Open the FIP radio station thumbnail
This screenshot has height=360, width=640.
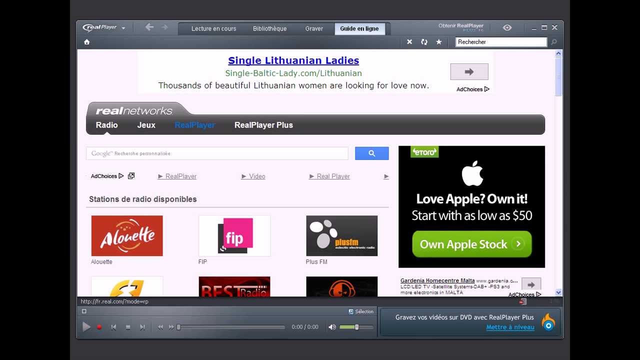[x=234, y=235]
